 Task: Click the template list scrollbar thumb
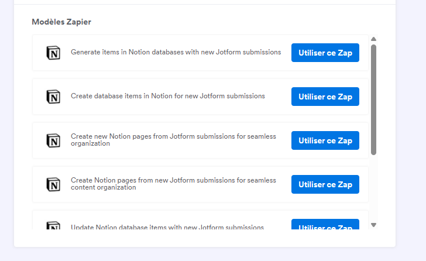point(373,99)
